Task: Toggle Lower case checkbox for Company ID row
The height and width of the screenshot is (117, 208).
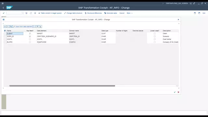Action: click(x=155, y=42)
